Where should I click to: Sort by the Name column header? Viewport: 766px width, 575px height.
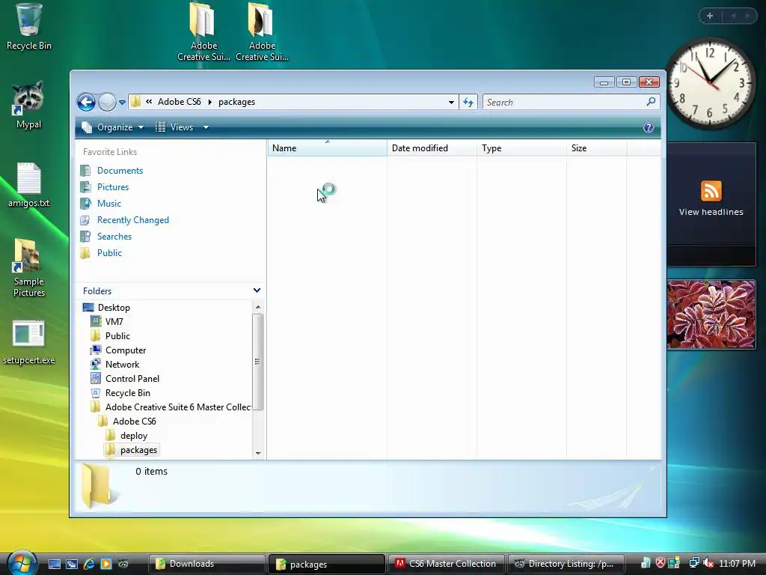pyautogui.click(x=327, y=148)
